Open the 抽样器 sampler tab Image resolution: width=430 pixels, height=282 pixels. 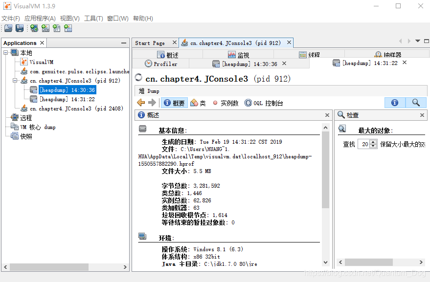[388, 55]
